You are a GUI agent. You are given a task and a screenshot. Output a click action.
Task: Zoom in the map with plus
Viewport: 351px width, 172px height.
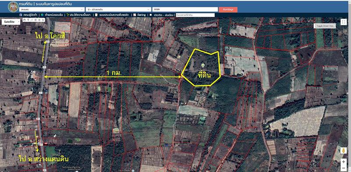[x=344, y=161]
